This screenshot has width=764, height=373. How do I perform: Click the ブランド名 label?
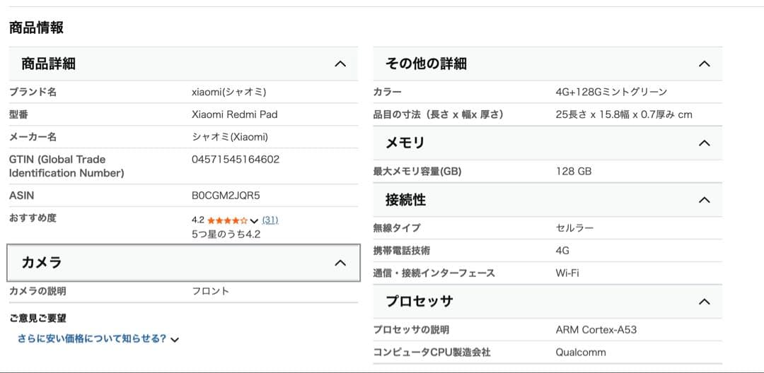33,92
